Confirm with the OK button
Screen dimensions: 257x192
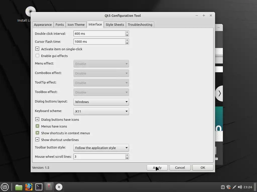point(203,167)
